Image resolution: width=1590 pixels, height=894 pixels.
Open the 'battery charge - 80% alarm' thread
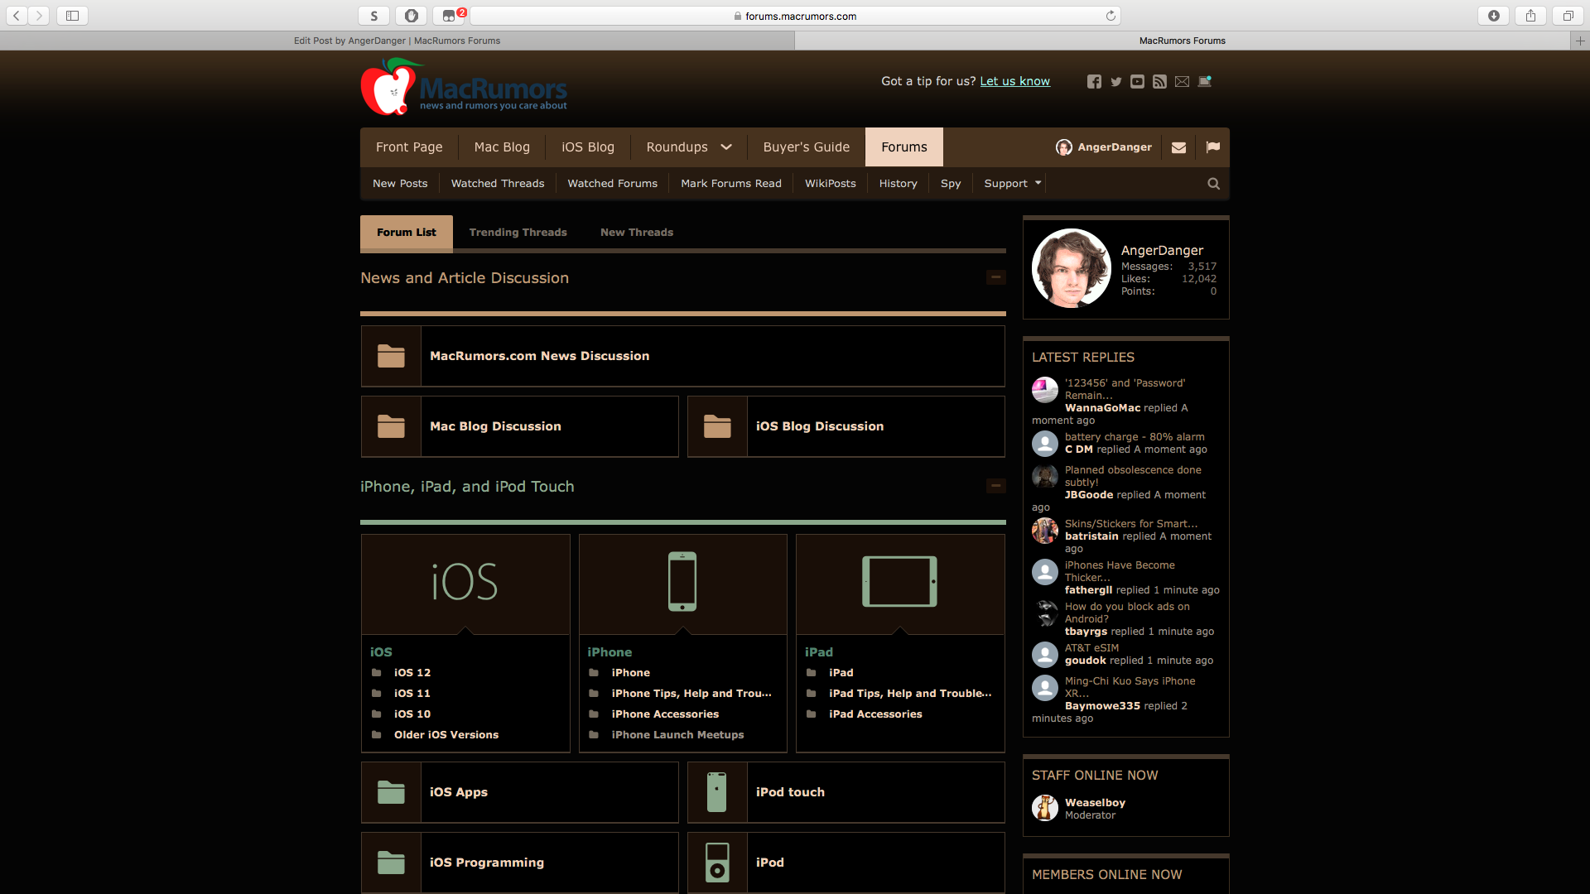pyautogui.click(x=1135, y=437)
